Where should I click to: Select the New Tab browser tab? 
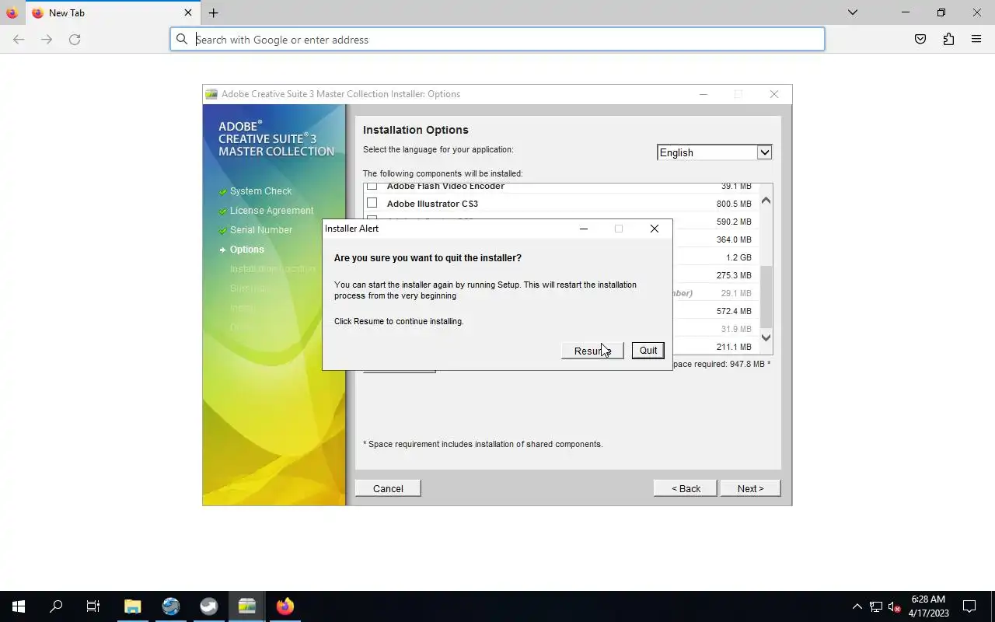[x=113, y=13]
